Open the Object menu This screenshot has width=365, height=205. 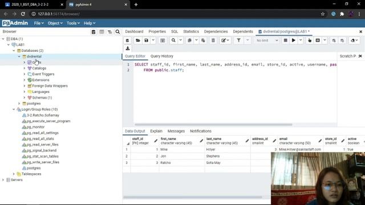(x=55, y=23)
